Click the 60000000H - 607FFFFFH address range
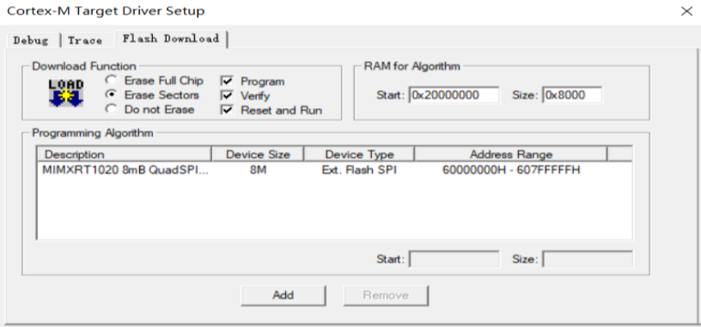Screen dimensions: 701x327 click(511, 170)
